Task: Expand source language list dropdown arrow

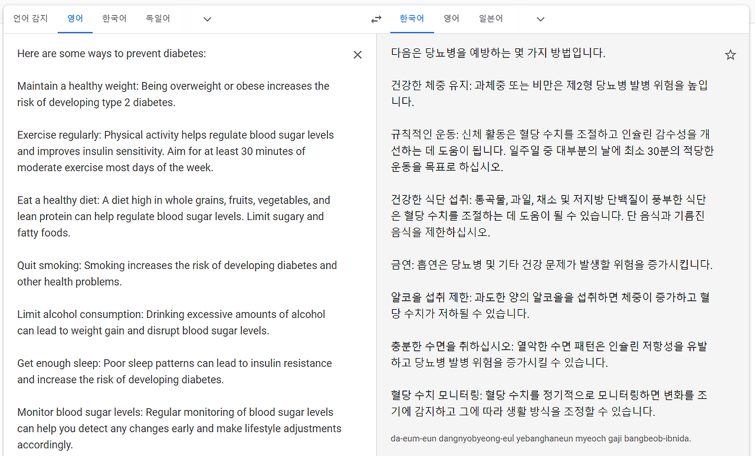Action: 207,19
